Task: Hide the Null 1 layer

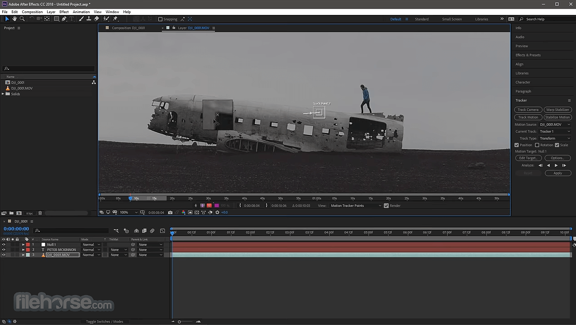Action: click(4, 244)
